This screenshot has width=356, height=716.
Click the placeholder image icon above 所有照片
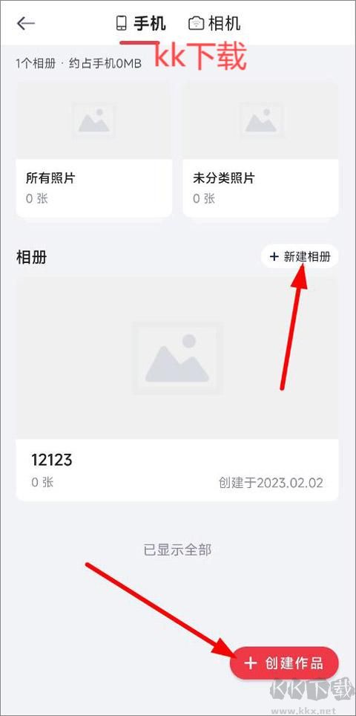click(94, 120)
